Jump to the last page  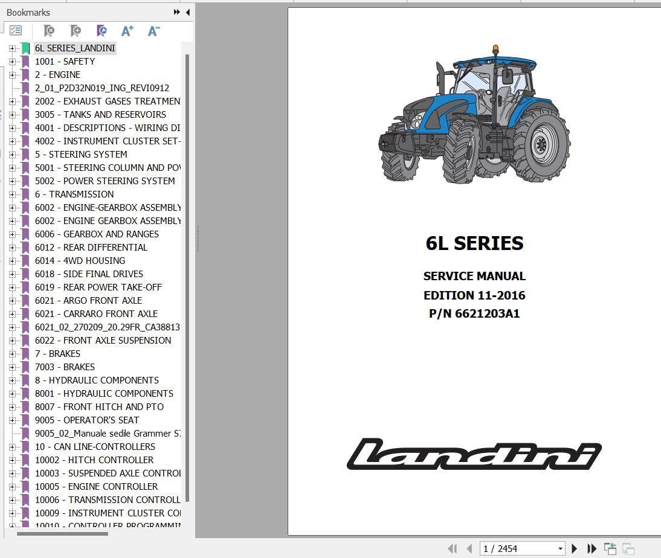coord(592,548)
